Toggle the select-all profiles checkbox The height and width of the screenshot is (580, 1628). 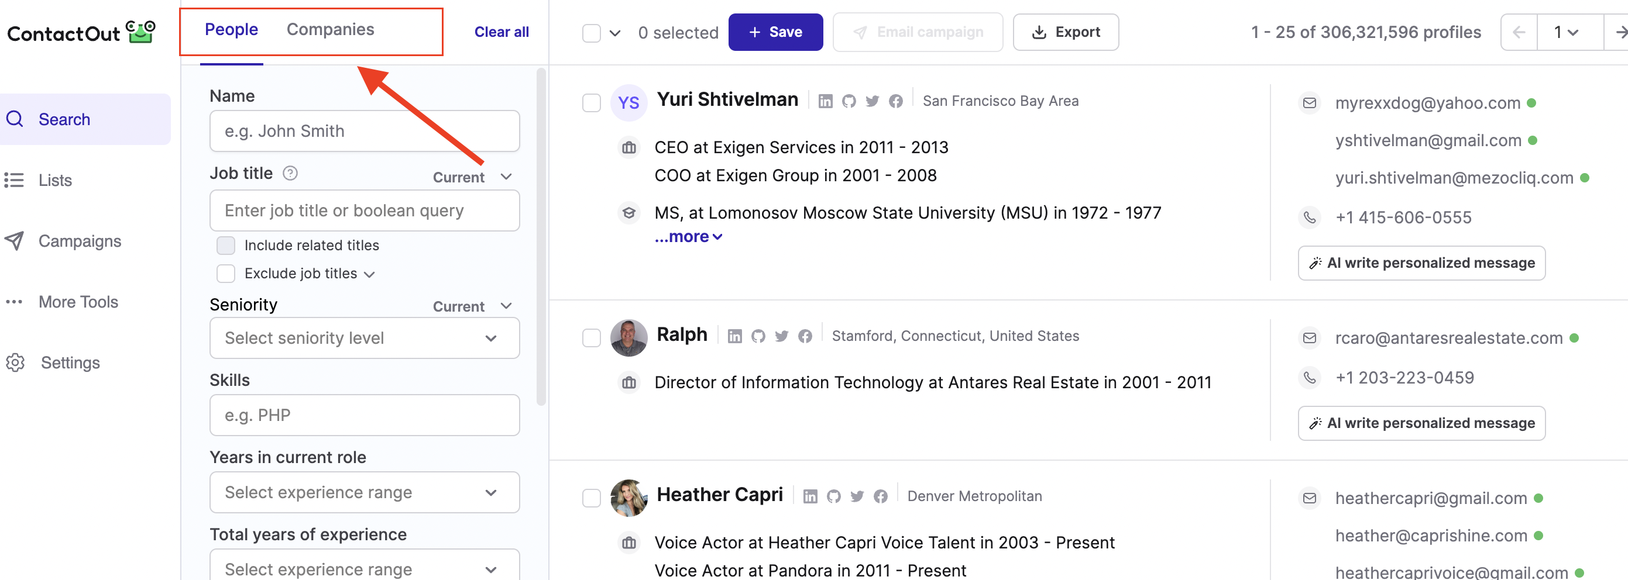pyautogui.click(x=591, y=32)
